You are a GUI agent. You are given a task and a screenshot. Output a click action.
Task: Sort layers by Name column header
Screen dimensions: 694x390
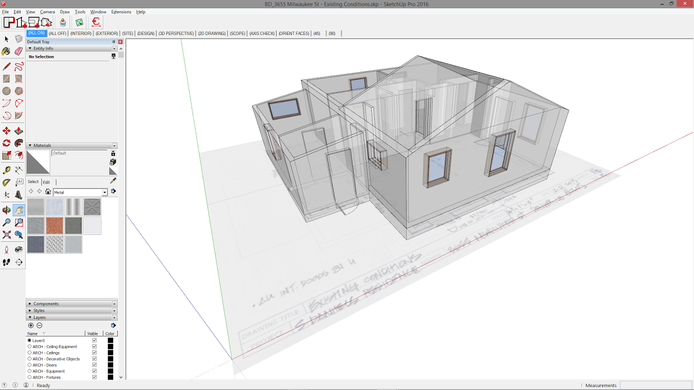pyautogui.click(x=55, y=334)
